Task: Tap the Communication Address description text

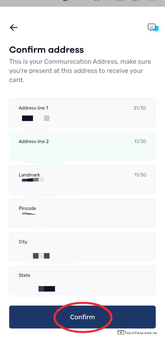Action: point(80,71)
